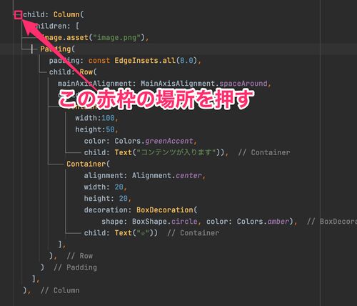Click the height value 50

(x=110, y=129)
